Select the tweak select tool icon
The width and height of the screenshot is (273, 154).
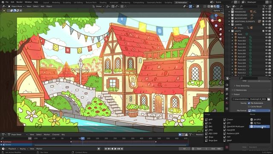(4, 10)
